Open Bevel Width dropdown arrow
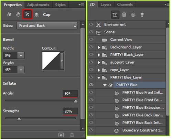Screen dimensions: 172x139 21,55
